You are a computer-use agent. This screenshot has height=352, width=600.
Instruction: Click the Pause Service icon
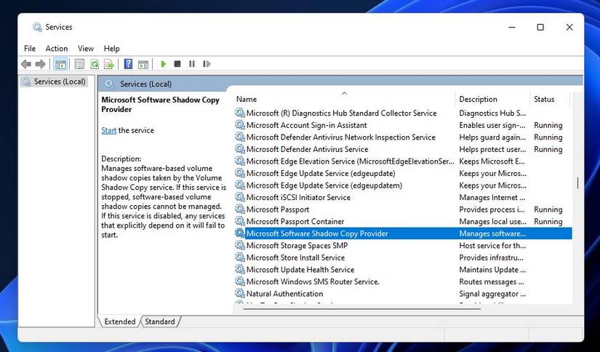click(192, 64)
